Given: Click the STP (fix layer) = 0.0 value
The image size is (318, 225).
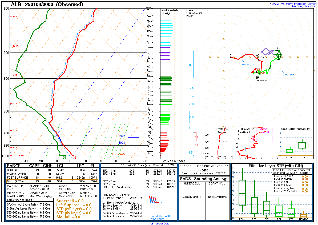Looking at the screenshot, I should pos(74,213).
